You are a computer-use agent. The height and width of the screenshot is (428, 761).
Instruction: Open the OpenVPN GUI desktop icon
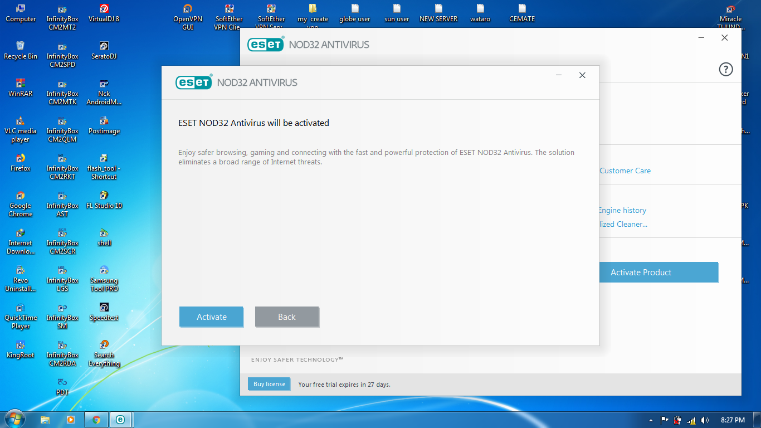click(x=188, y=18)
